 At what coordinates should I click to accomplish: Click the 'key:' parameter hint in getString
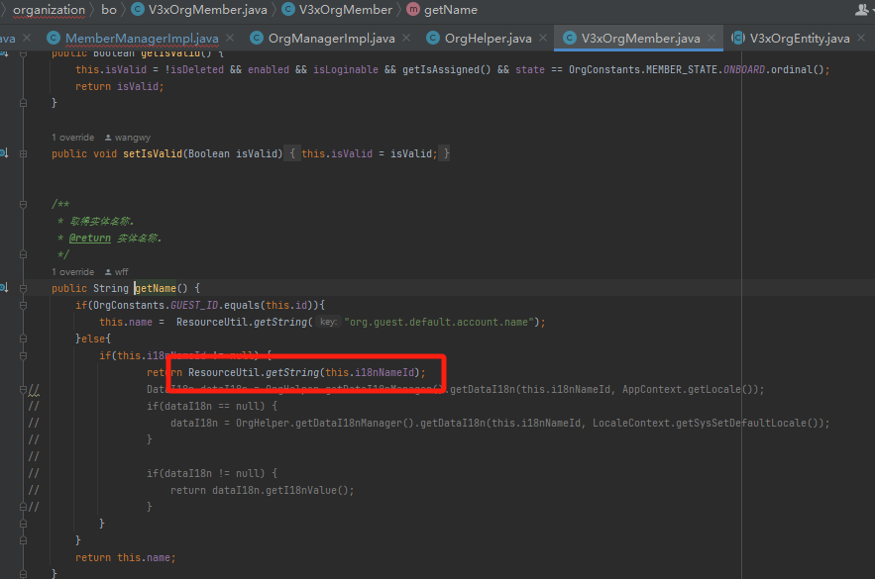(328, 322)
